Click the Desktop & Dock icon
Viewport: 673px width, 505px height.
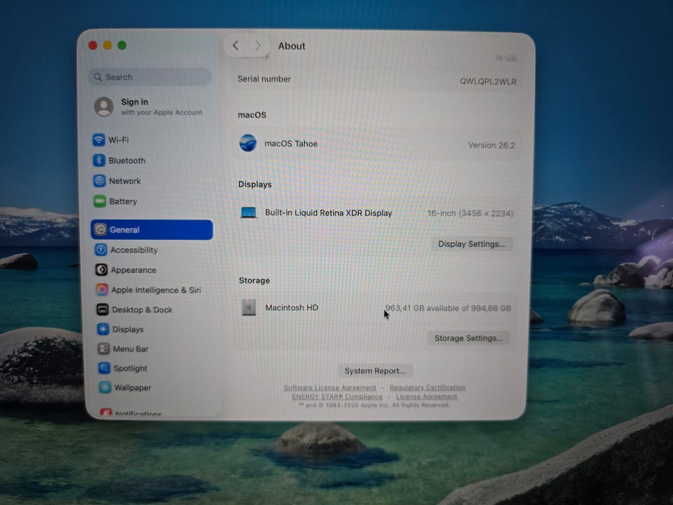[102, 309]
